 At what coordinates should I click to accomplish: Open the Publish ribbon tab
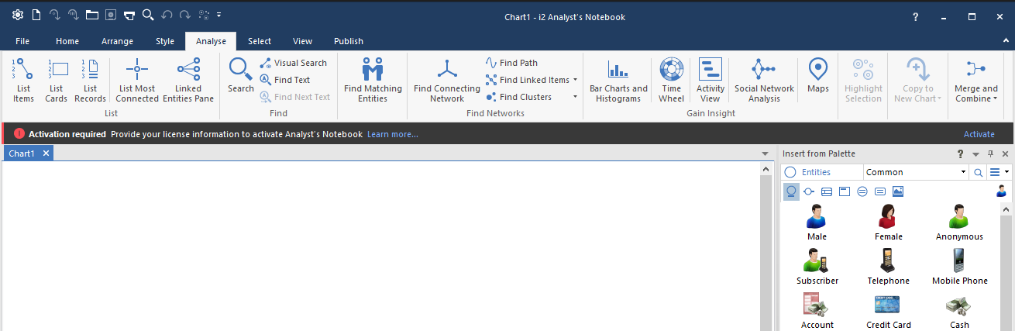point(348,41)
